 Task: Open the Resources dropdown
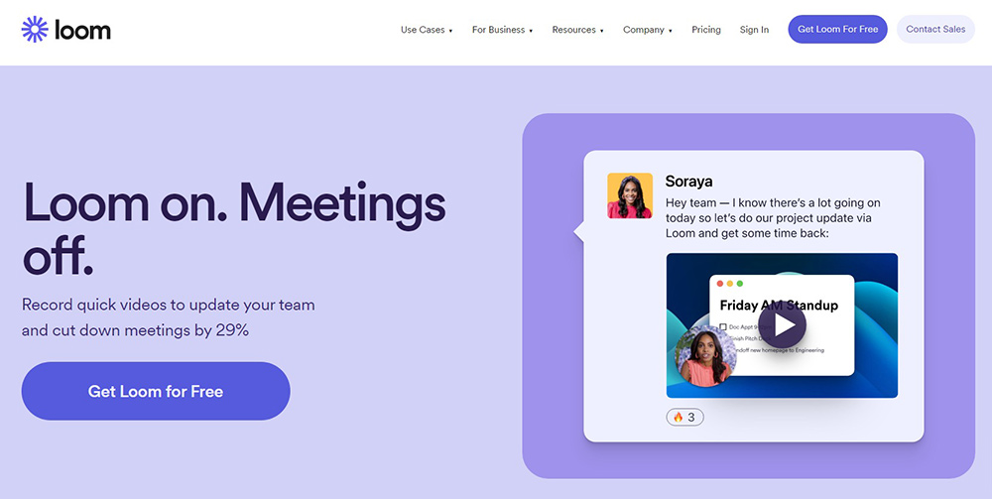(x=577, y=30)
